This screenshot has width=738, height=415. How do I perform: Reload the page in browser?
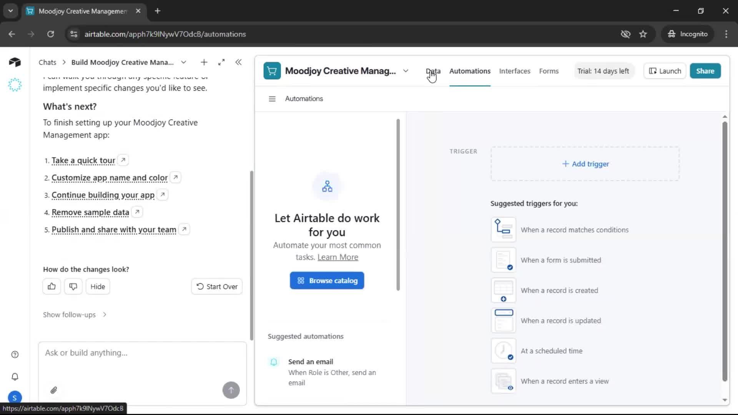[50, 34]
